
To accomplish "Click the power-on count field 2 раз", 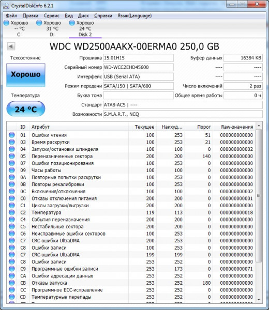I will coord(243,86).
